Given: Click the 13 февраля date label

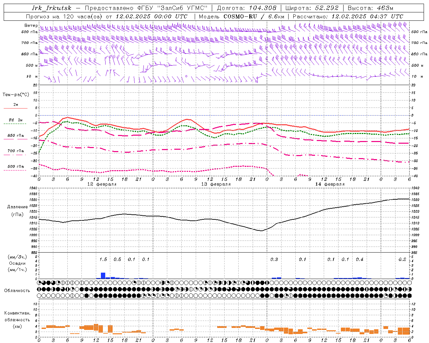Looking at the screenshot, I should coord(216,184).
